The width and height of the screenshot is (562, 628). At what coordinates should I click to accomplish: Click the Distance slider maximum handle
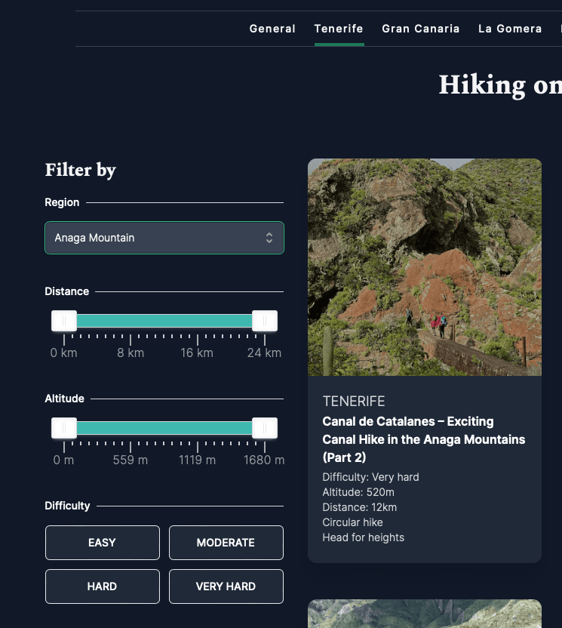click(x=265, y=321)
